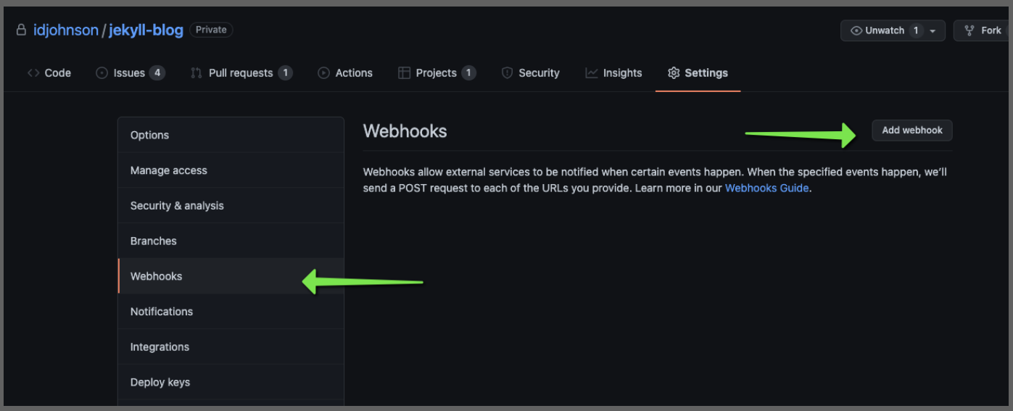1013x411 pixels.
Task: Click the Security shield icon
Action: [508, 72]
